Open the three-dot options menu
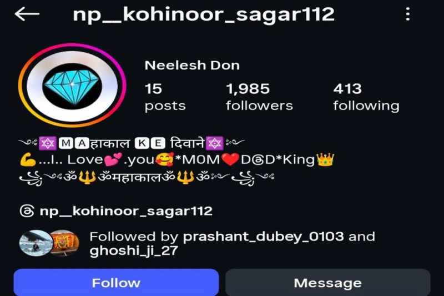Image resolution: width=444 pixels, height=296 pixels. coord(407,14)
